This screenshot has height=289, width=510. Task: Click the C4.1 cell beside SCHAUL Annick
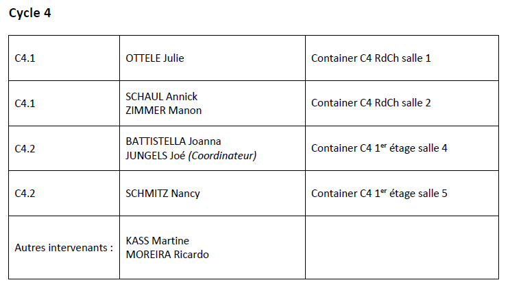click(25, 103)
